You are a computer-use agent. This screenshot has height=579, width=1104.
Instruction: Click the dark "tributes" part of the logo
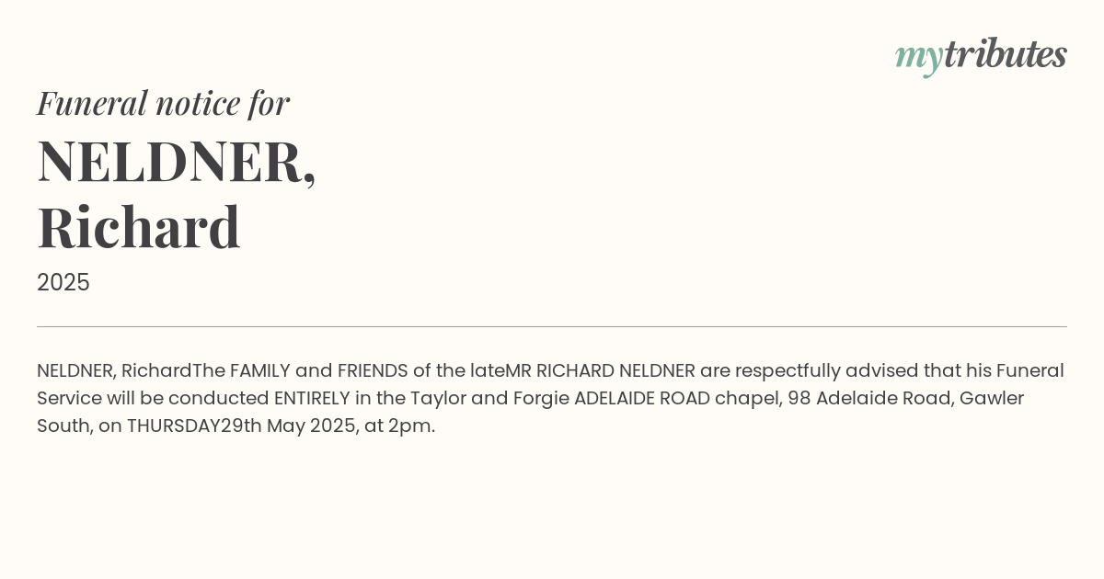pos(1006,54)
